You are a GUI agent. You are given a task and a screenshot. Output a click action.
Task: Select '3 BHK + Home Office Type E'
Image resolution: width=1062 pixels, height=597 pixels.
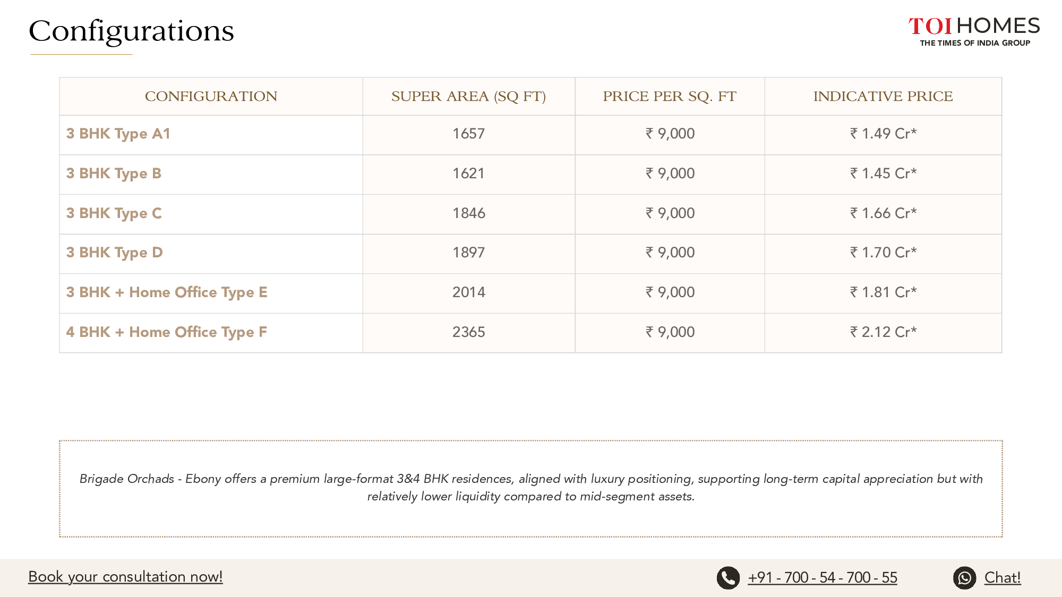(167, 292)
